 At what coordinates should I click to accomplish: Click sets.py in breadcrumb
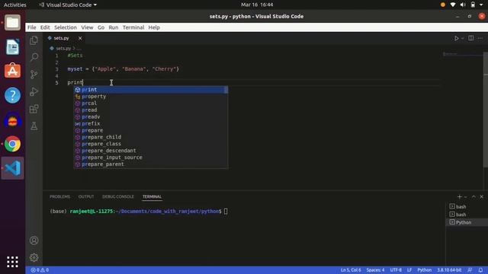63,49
